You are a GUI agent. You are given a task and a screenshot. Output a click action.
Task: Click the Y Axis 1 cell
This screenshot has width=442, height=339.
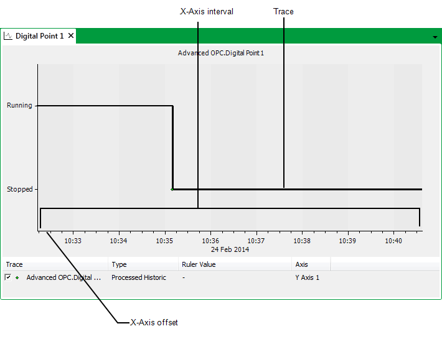(307, 277)
